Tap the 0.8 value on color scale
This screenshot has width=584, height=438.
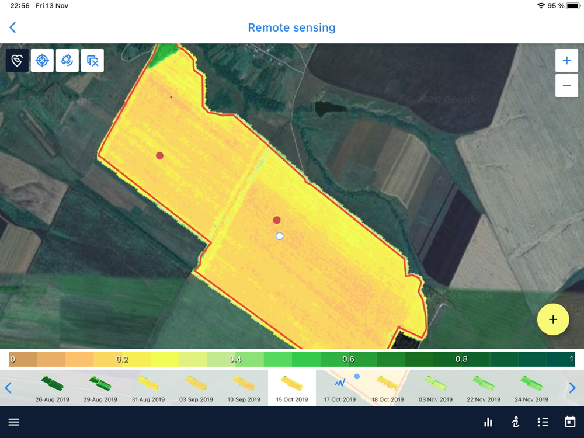(x=461, y=359)
